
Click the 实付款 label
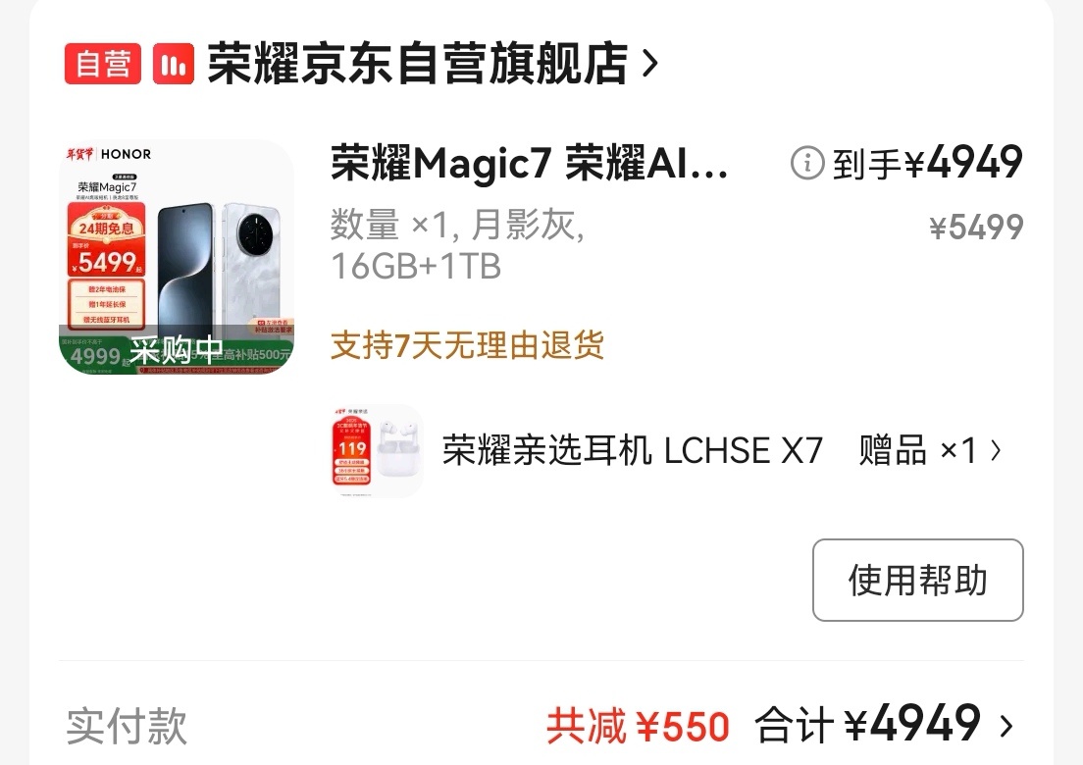coord(127,726)
